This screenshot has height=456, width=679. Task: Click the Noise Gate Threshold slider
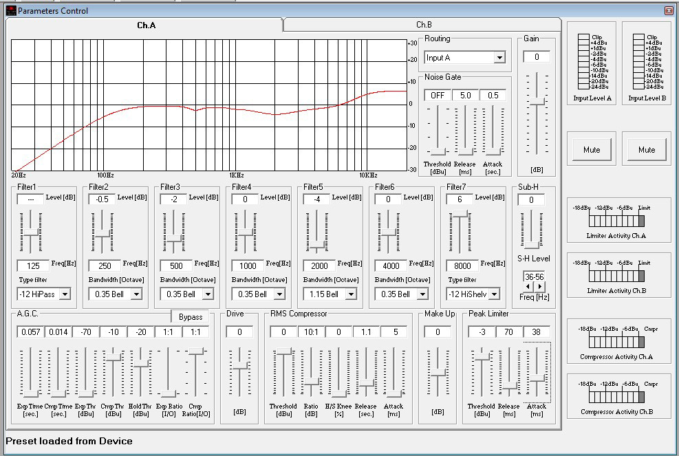437,151
